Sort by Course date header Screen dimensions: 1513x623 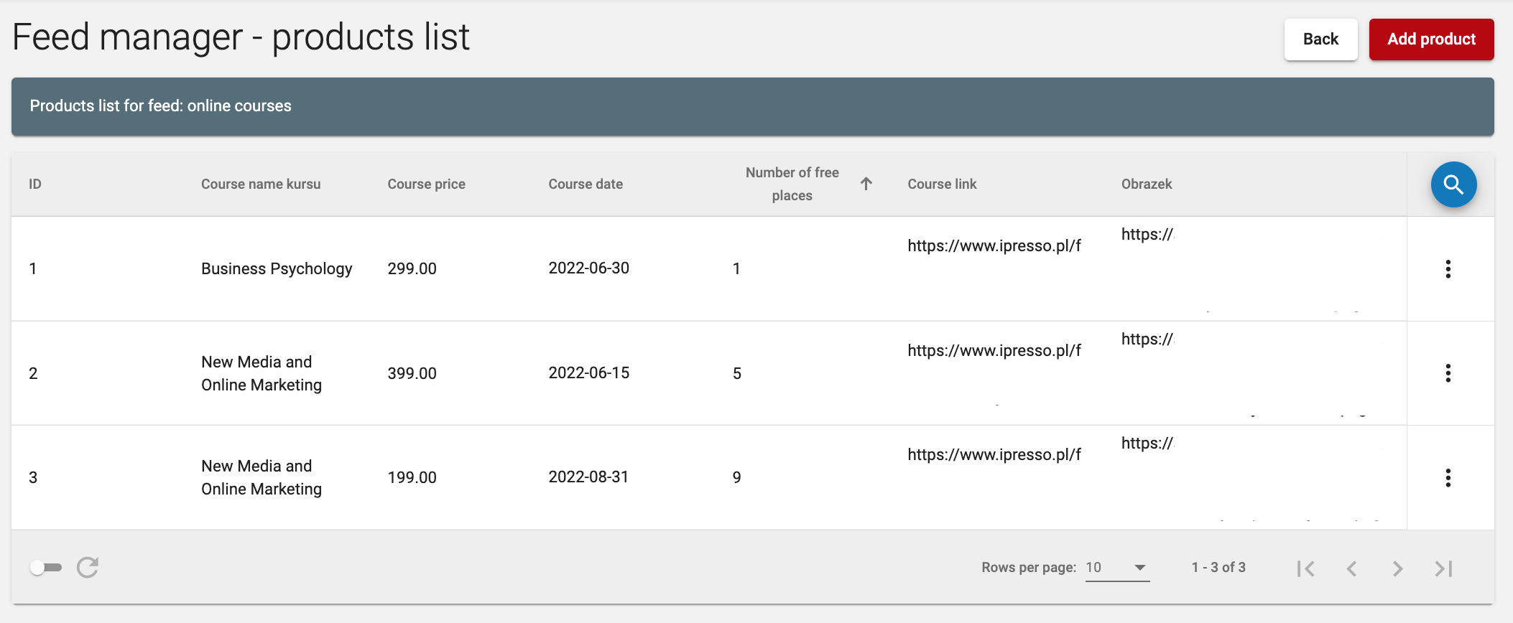(x=586, y=184)
